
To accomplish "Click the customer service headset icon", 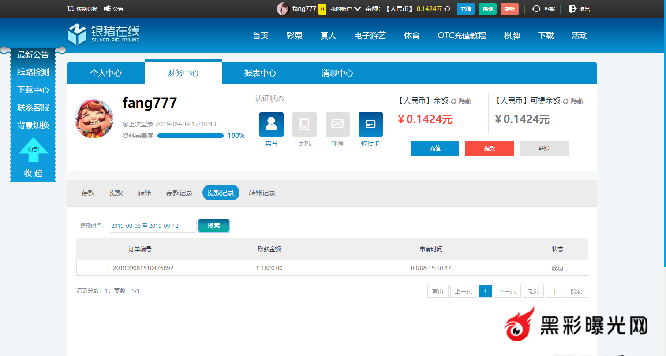I will pyautogui.click(x=536, y=9).
